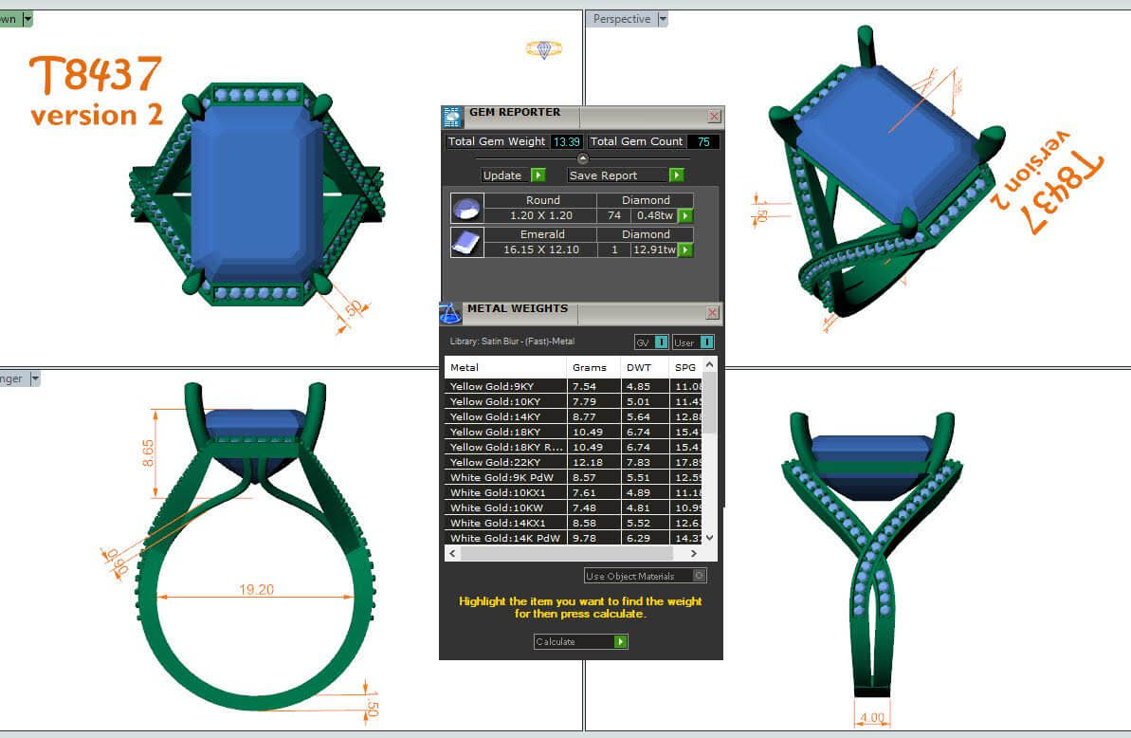Click the Gem Reporter panel icon
Viewport: 1131px width, 738px height.
(x=452, y=117)
